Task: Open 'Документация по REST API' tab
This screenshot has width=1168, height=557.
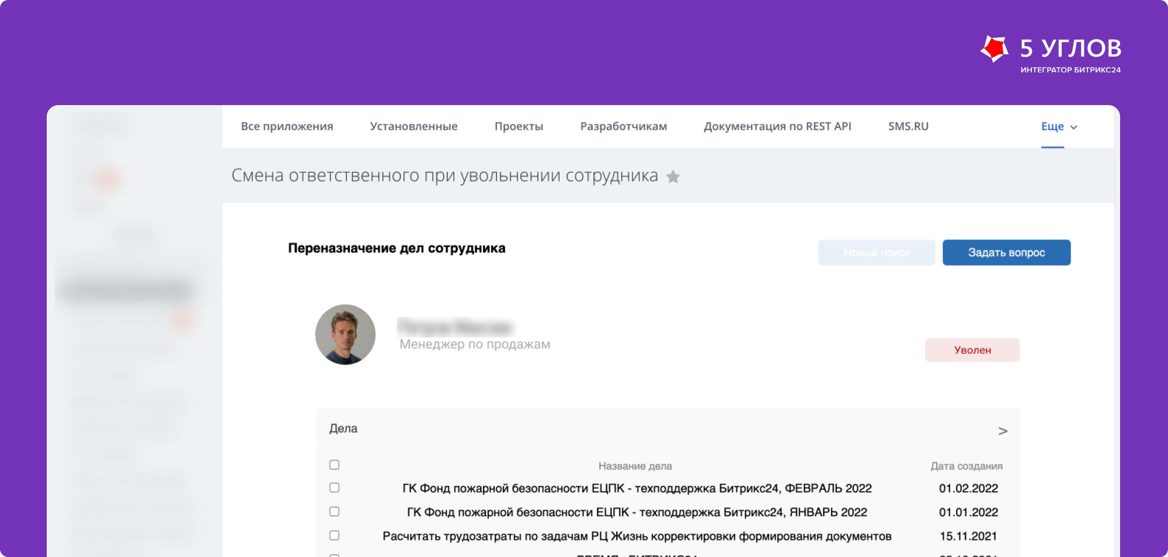Action: [x=777, y=126]
